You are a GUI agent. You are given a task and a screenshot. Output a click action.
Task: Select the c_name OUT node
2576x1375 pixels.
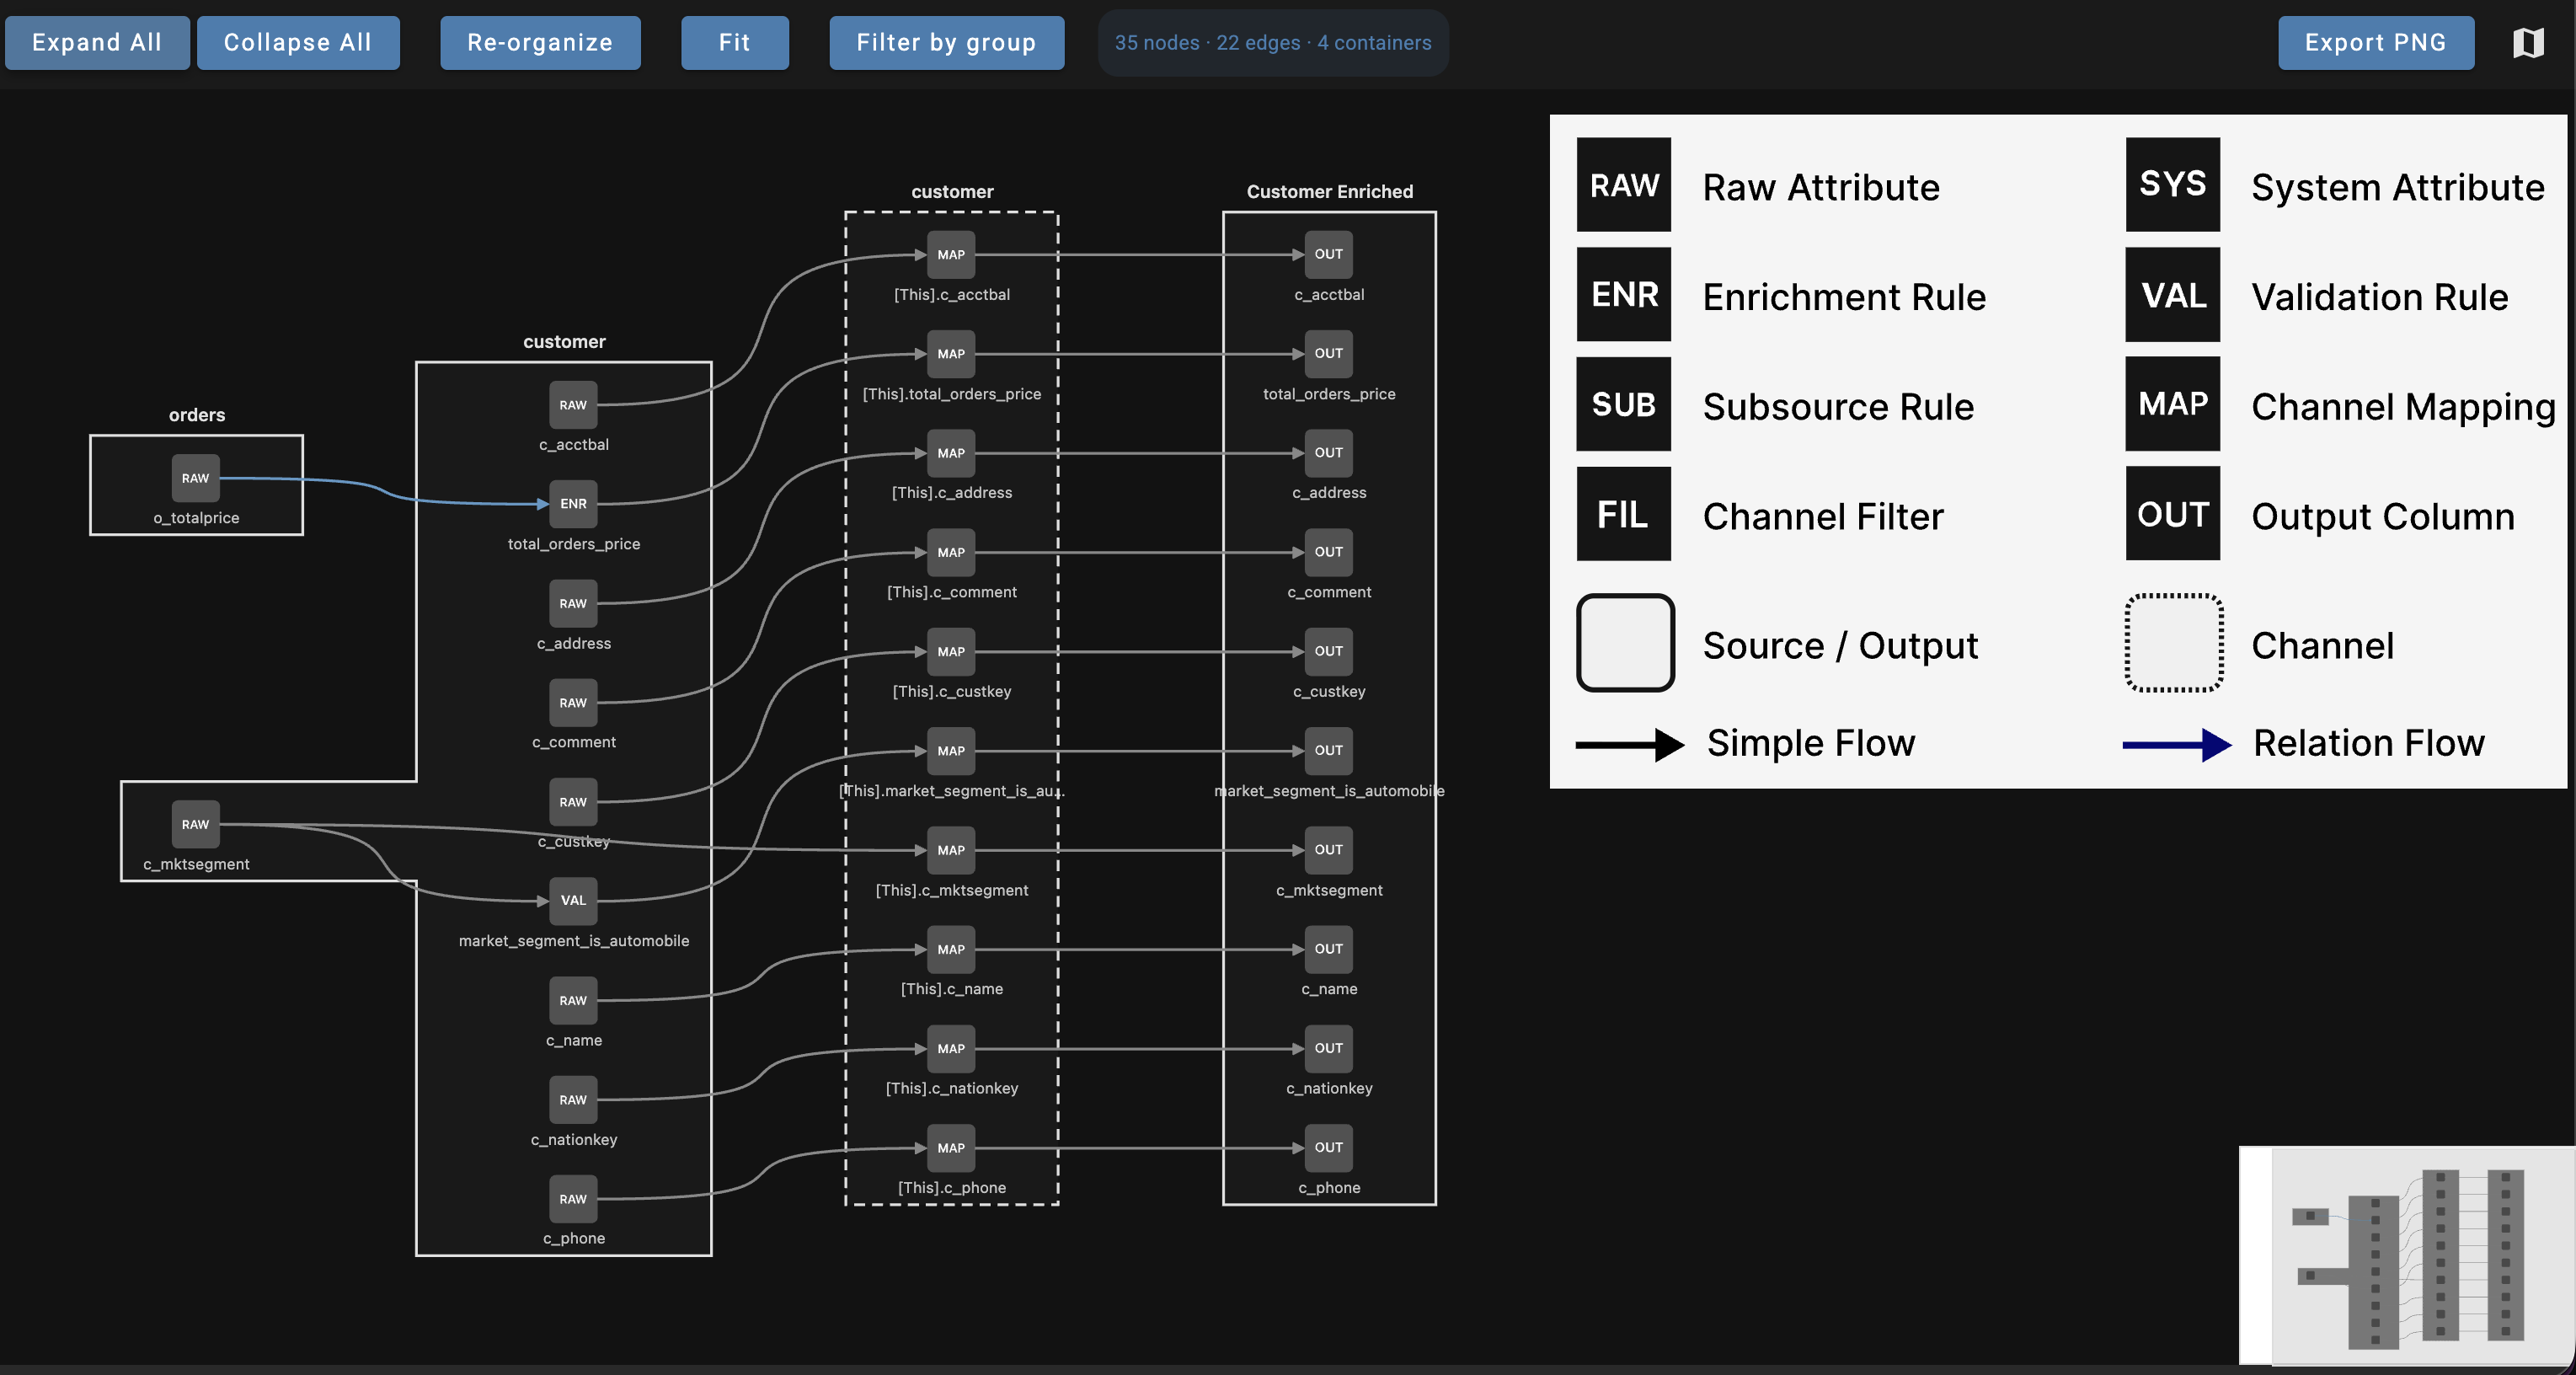point(1329,949)
